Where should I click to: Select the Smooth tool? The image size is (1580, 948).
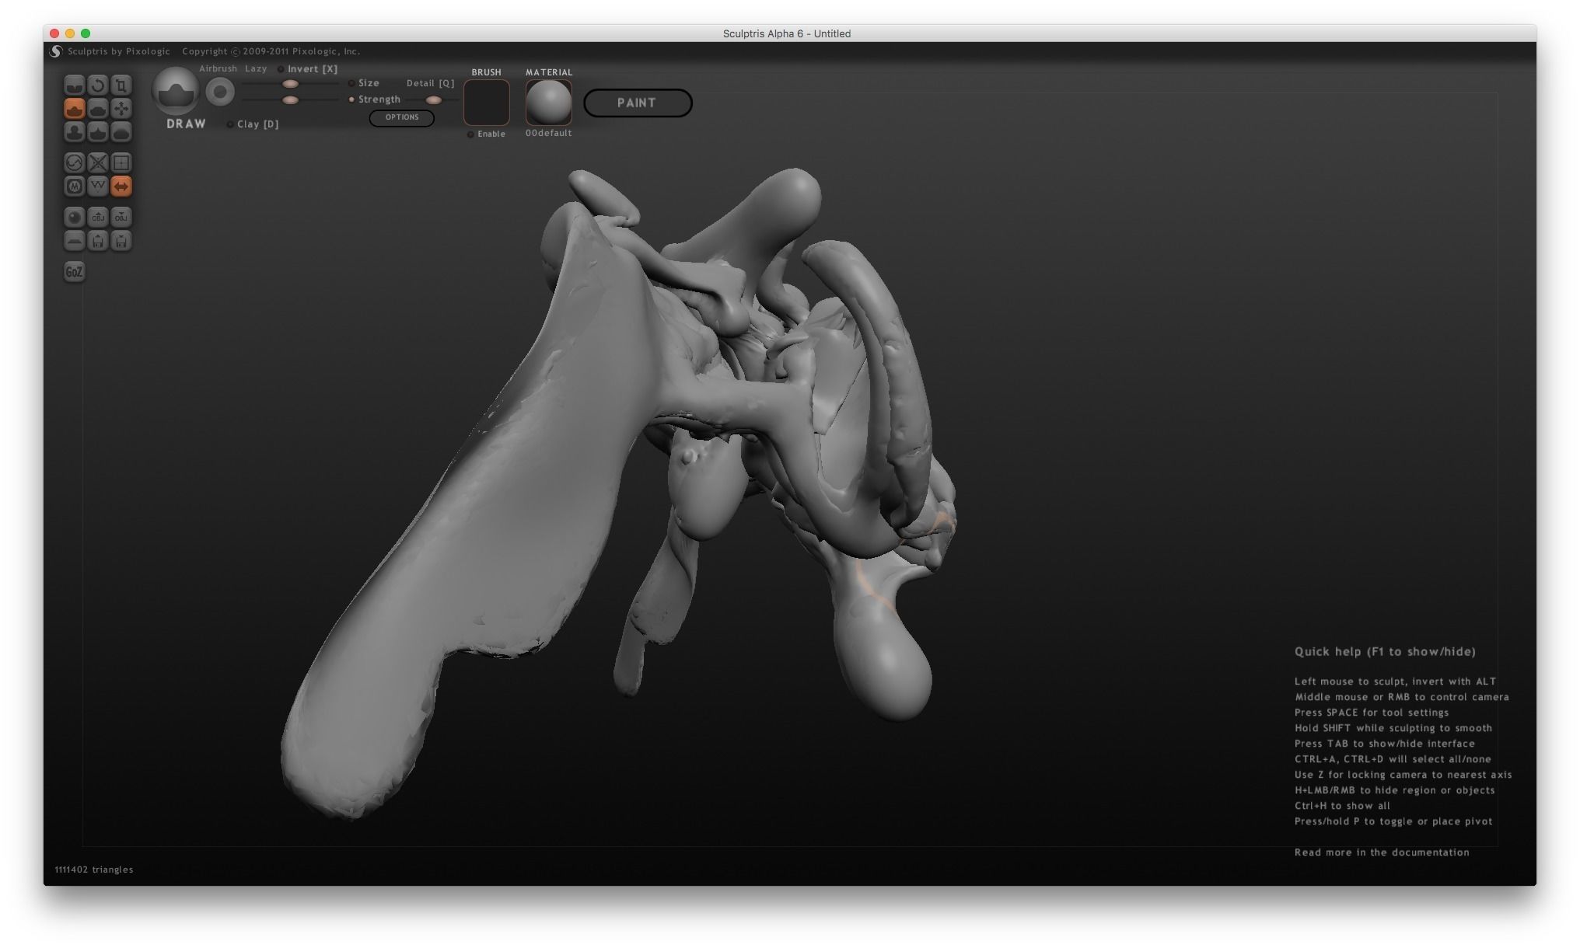click(x=121, y=131)
